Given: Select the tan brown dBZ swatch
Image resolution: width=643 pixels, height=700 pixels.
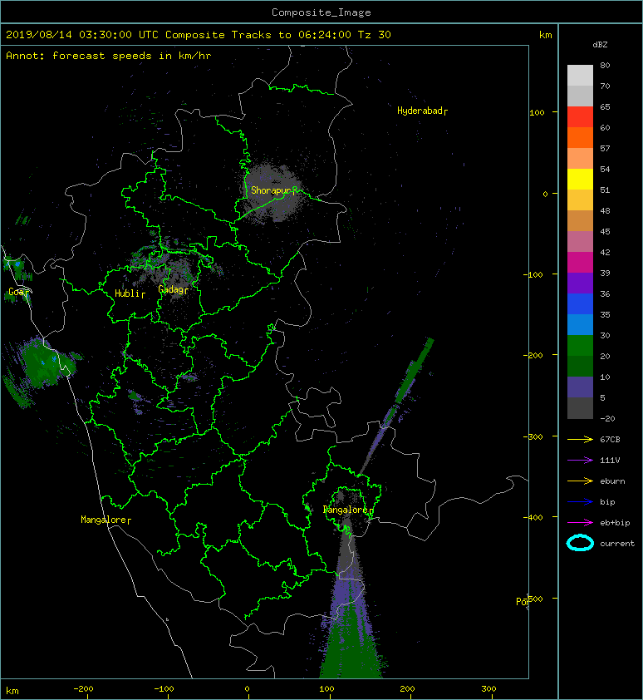Looking at the screenshot, I should [580, 220].
